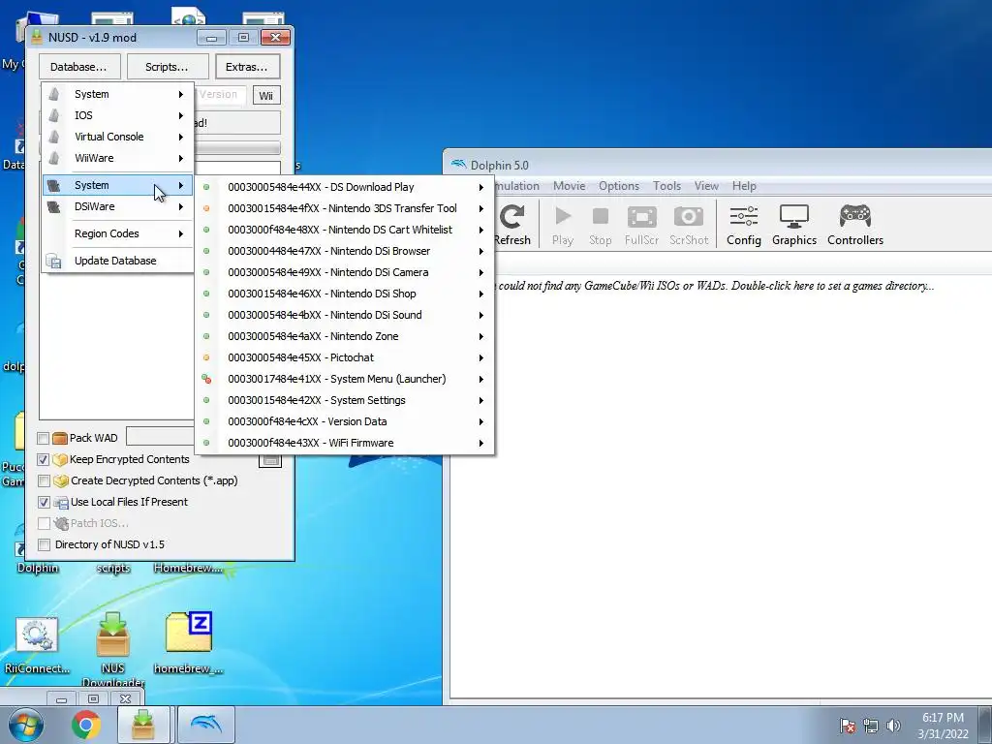This screenshot has height=744, width=992.
Task: Open the Windows Start menu
Action: click(26, 725)
